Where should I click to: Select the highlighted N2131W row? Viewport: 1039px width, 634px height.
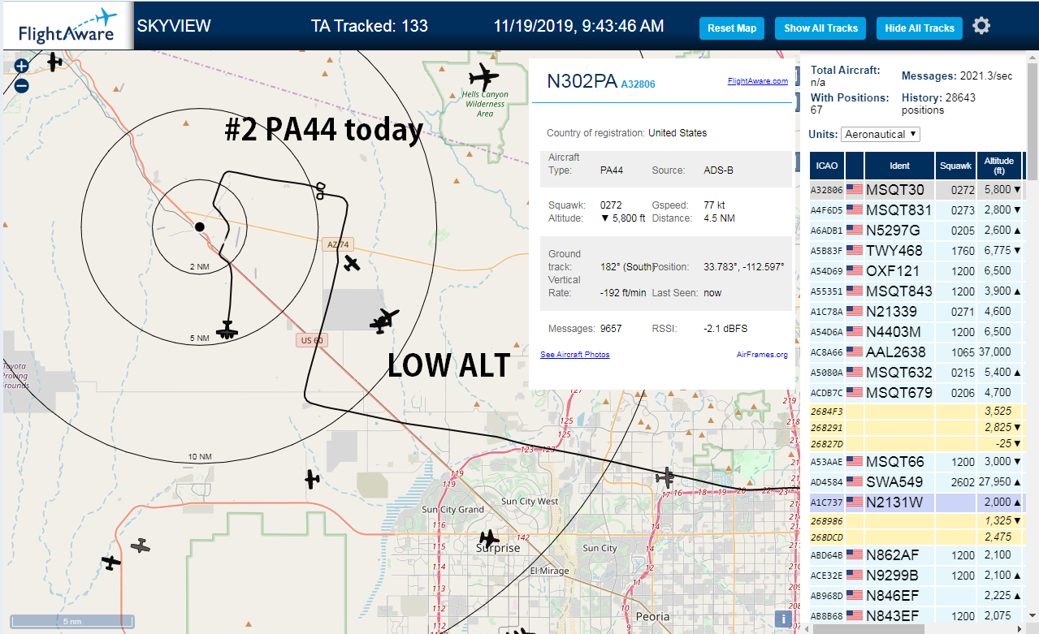[x=916, y=502]
